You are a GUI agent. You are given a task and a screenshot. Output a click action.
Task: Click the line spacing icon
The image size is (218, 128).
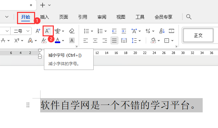point(134,41)
